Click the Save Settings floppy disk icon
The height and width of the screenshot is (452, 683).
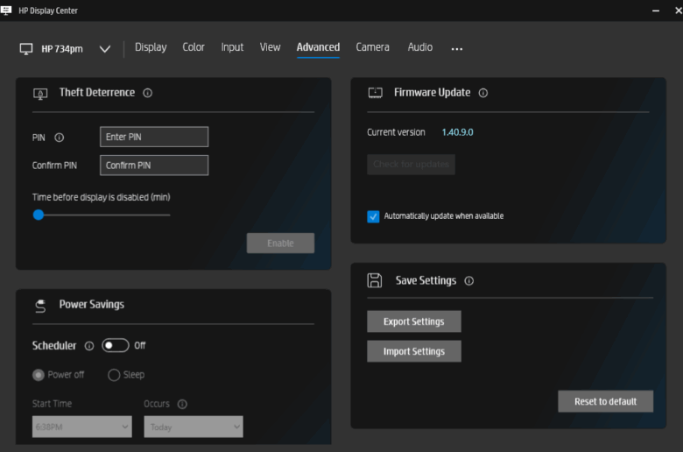click(x=375, y=280)
